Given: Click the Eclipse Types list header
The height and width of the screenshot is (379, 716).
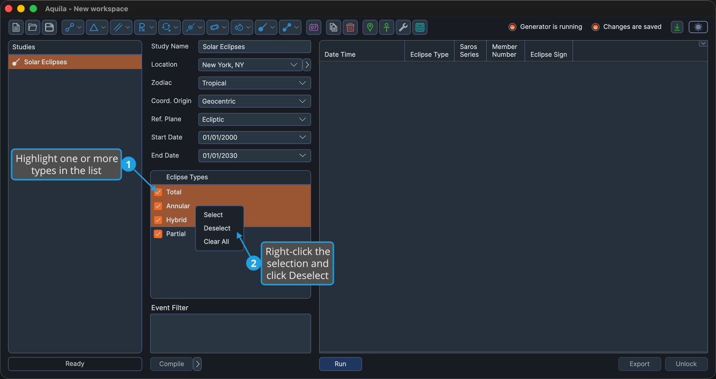Looking at the screenshot, I should coord(231,177).
